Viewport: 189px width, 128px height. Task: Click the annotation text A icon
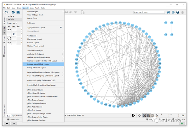[157, 115]
